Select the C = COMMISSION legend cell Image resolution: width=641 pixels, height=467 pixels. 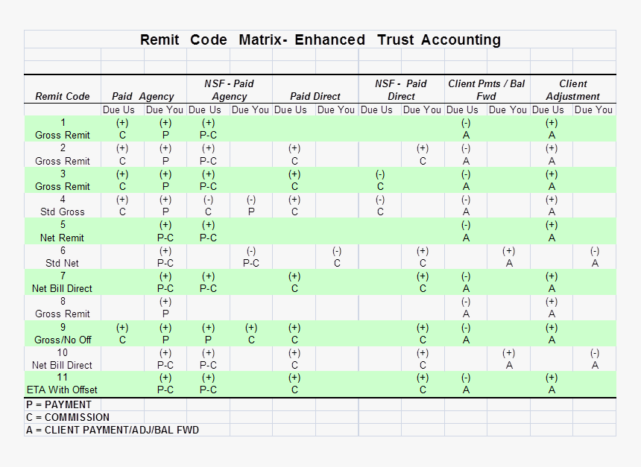[x=68, y=417]
